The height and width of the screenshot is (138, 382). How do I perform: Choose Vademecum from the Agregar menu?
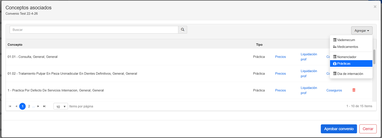(351, 40)
